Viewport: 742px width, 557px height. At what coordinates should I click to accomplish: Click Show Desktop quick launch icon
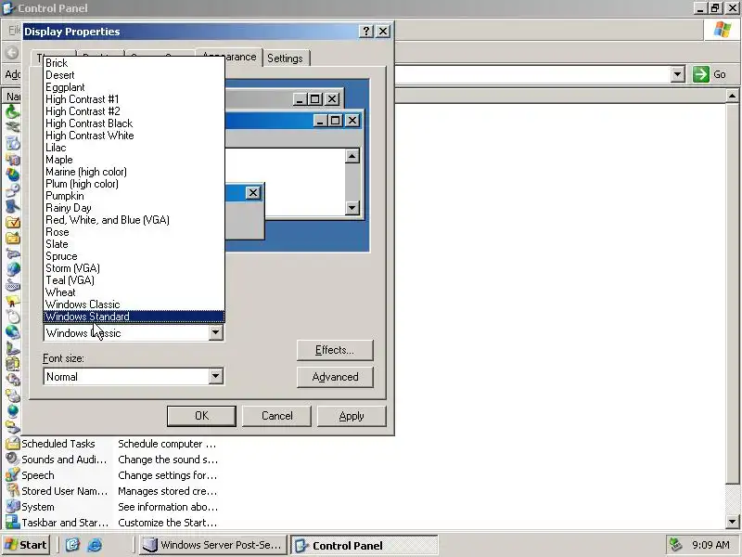pyautogui.click(x=72, y=545)
